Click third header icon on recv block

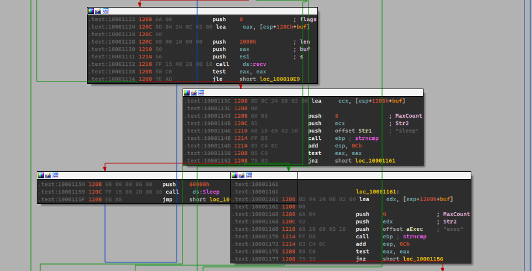(x=105, y=11)
